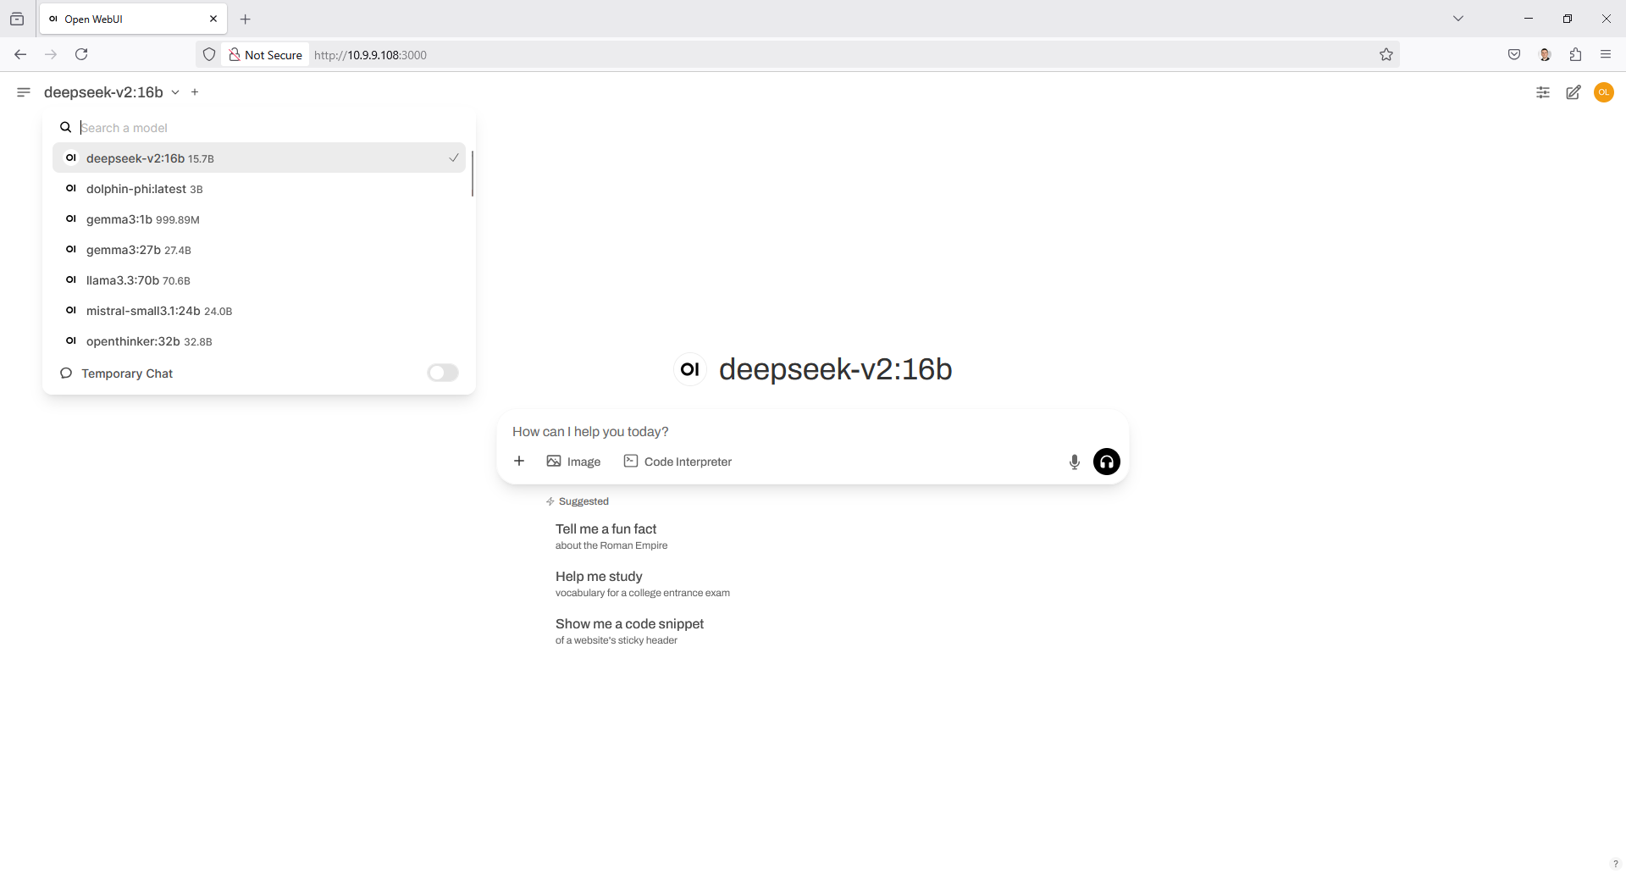Click the microphone voice input icon
Screen dimensions: 1626x874
(x=1074, y=462)
